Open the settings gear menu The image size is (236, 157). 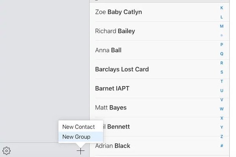pos(6,151)
